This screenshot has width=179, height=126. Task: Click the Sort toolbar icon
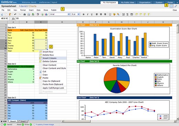coord(38,14)
